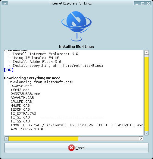This screenshot has width=153, height=159.
Task: Click the 100% IE_S5.CAB error line
Action: click(77, 125)
